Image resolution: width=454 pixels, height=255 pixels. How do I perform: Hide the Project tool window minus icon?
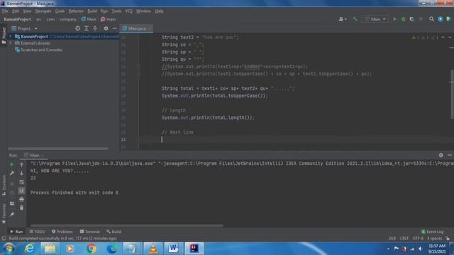pyautogui.click(x=114, y=28)
